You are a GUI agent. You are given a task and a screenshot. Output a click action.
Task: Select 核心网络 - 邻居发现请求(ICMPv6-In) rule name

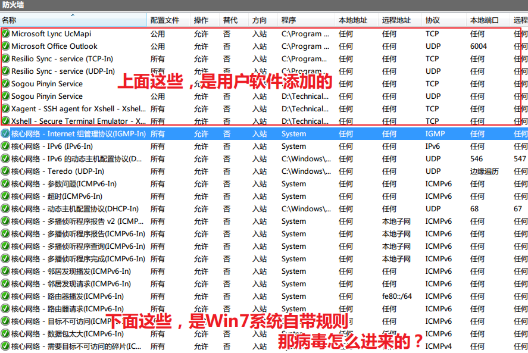coord(71,284)
